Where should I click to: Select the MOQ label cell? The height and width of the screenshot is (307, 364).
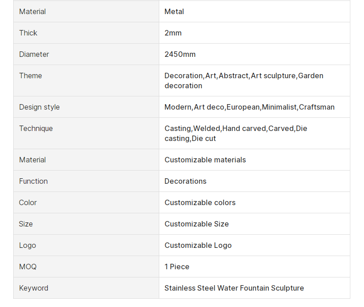click(x=86, y=267)
